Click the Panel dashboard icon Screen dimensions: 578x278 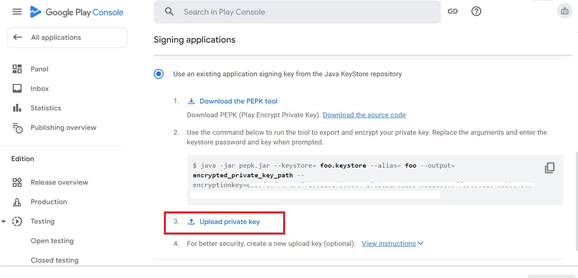click(x=17, y=69)
